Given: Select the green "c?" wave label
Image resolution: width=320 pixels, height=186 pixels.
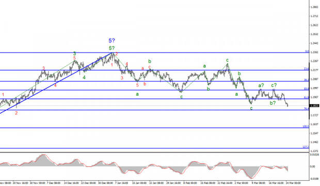Looking at the screenshot, I should pyautogui.click(x=274, y=85).
